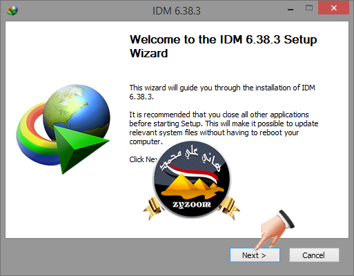Maximize the IDM setup window

coord(309,8)
